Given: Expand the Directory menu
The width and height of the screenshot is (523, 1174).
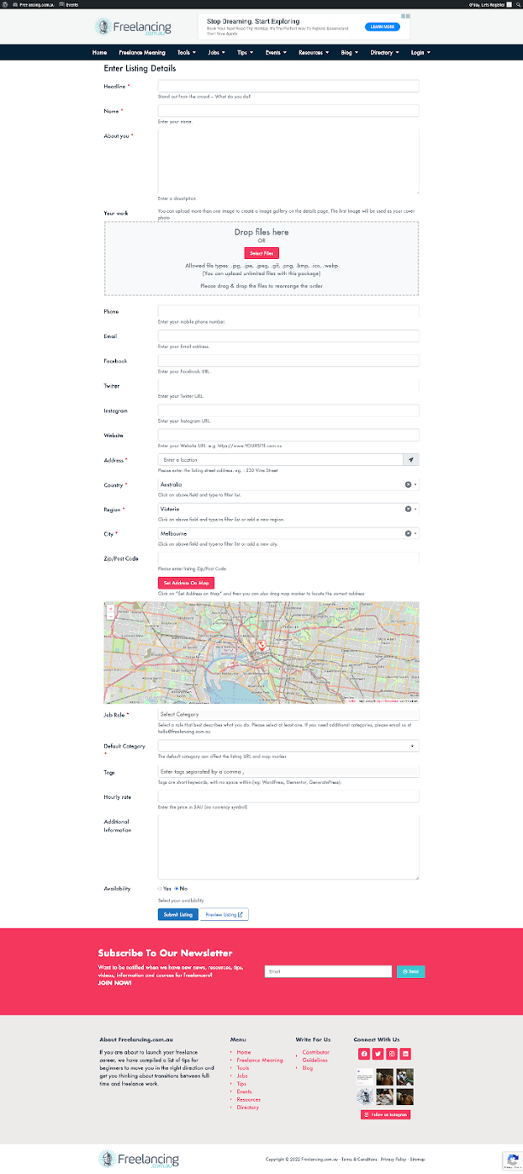Looking at the screenshot, I should point(384,52).
